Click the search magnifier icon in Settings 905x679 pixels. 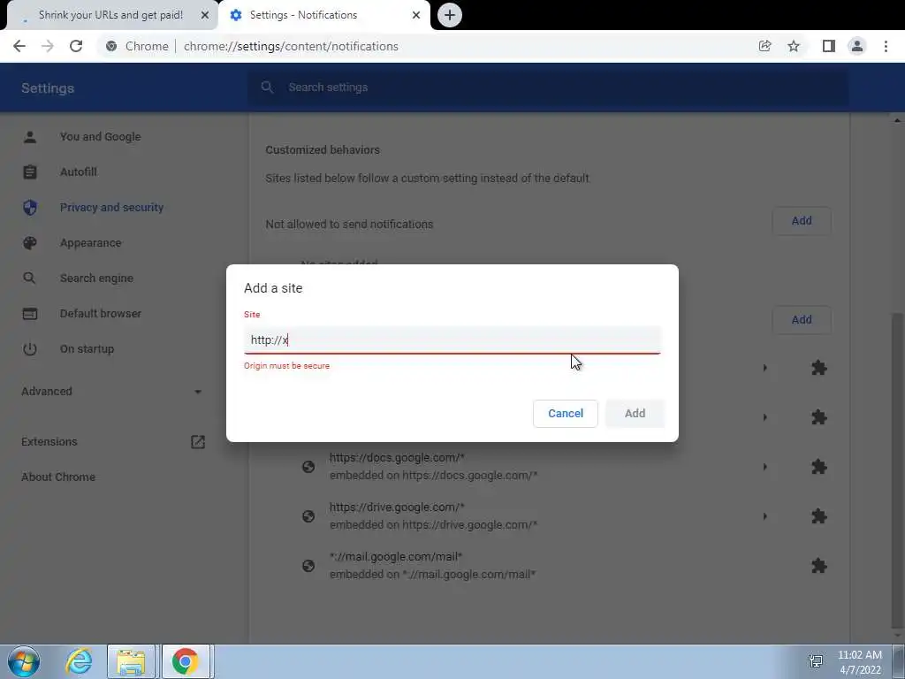[x=267, y=88]
